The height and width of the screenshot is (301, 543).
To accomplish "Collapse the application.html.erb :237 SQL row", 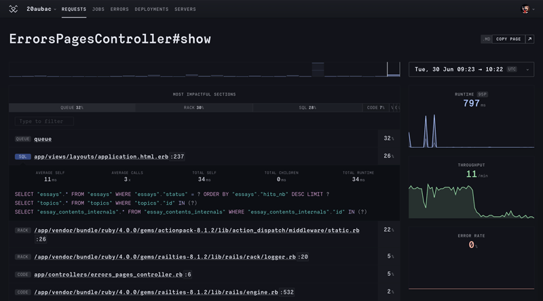I will 204,157.
